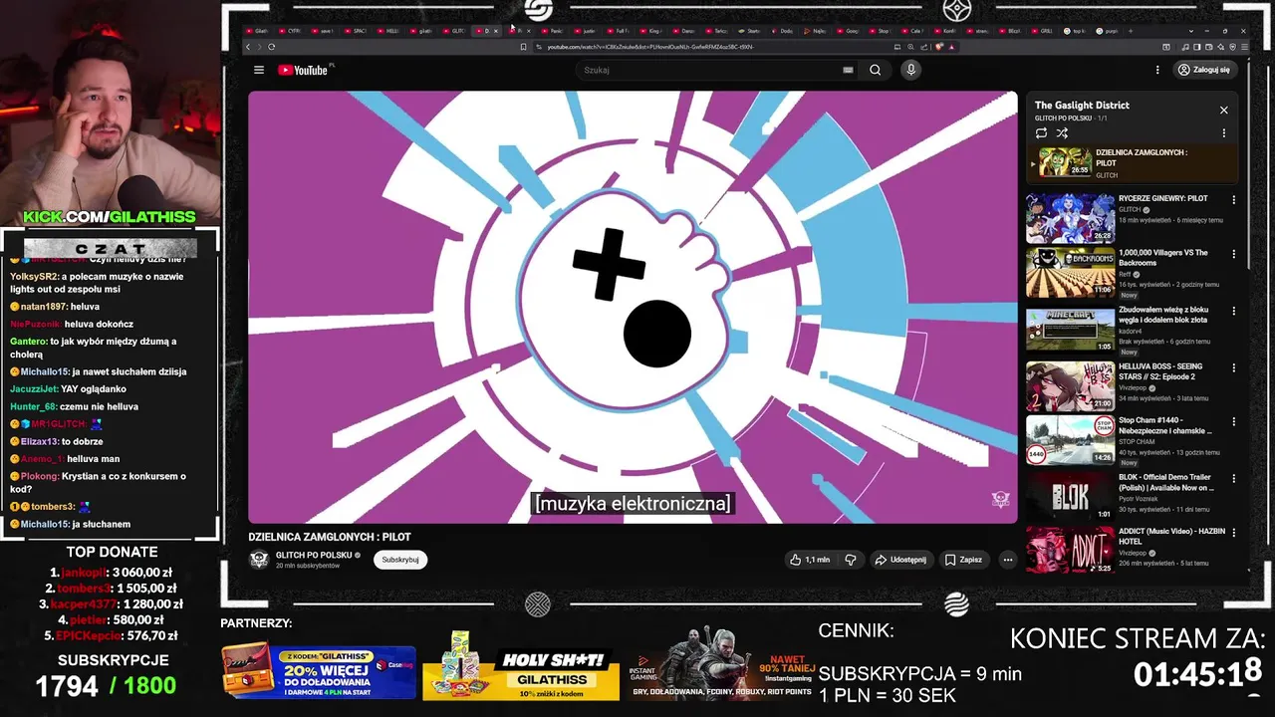Reload the page with the browser refresh icon
The width and height of the screenshot is (1275, 717).
coord(271,47)
